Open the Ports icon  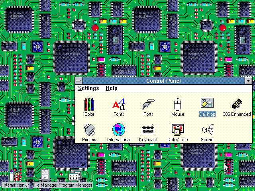point(148,104)
